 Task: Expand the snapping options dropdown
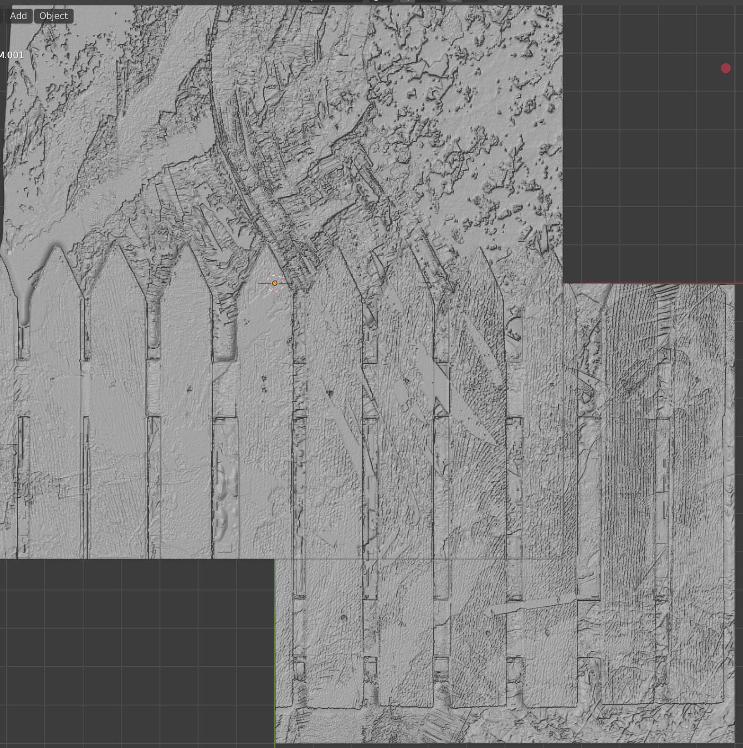428,1
